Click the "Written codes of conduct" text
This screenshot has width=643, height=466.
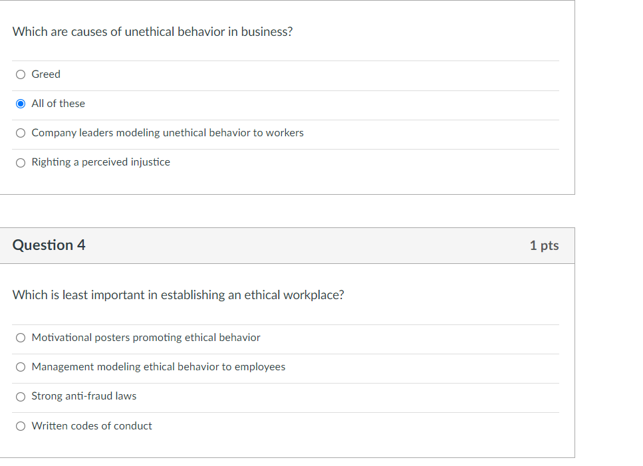pyautogui.click(x=92, y=425)
